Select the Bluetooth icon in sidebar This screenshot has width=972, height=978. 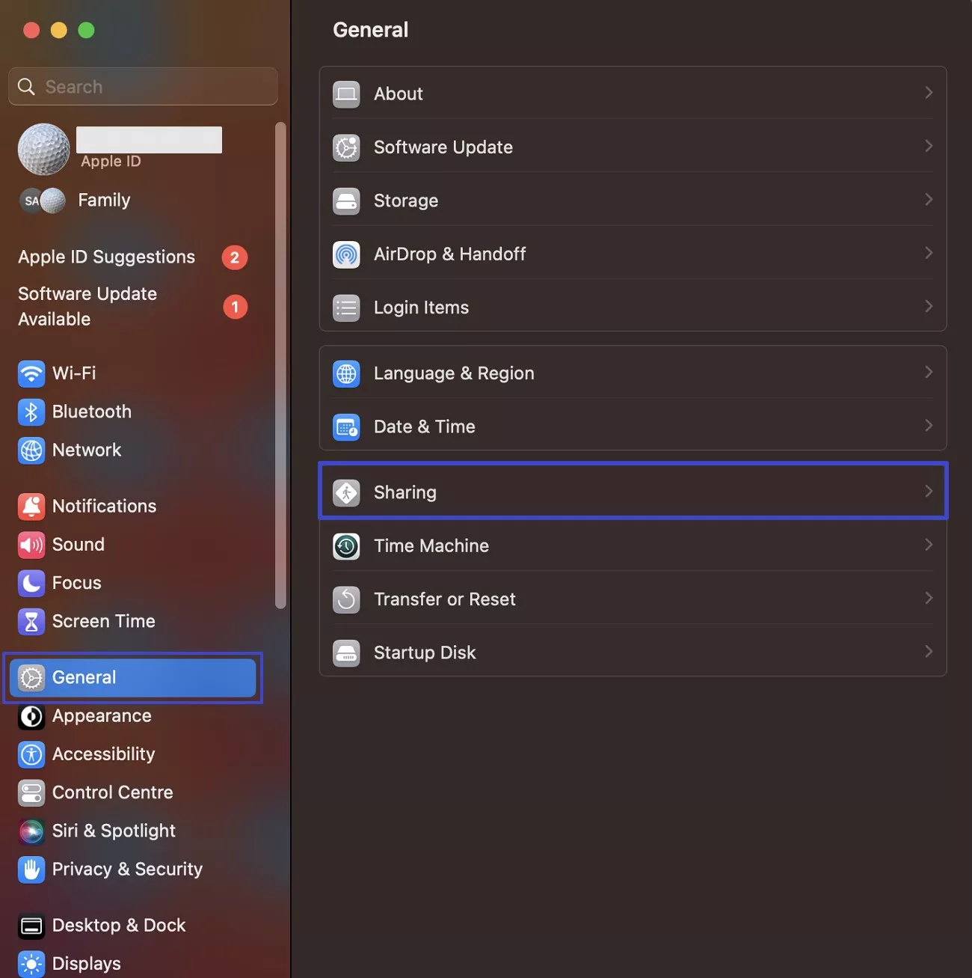click(x=31, y=412)
